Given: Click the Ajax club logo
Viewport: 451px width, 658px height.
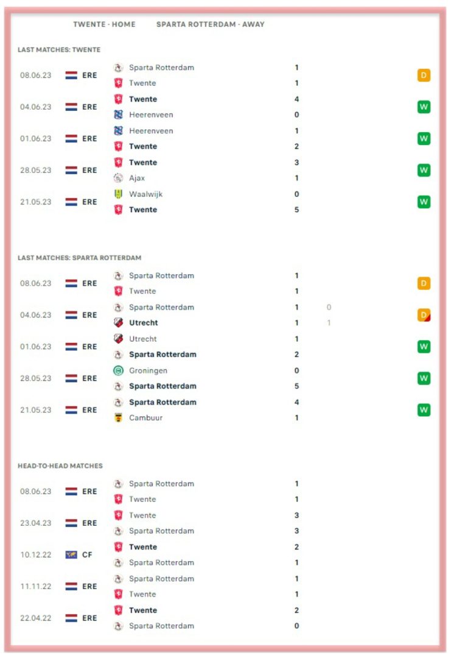Looking at the screenshot, I should point(119,178).
